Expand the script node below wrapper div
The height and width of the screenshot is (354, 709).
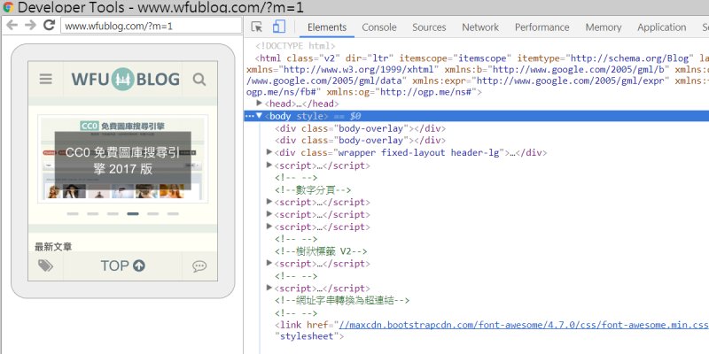[269, 165]
